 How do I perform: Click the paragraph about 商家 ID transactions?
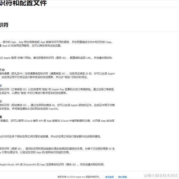57,150
